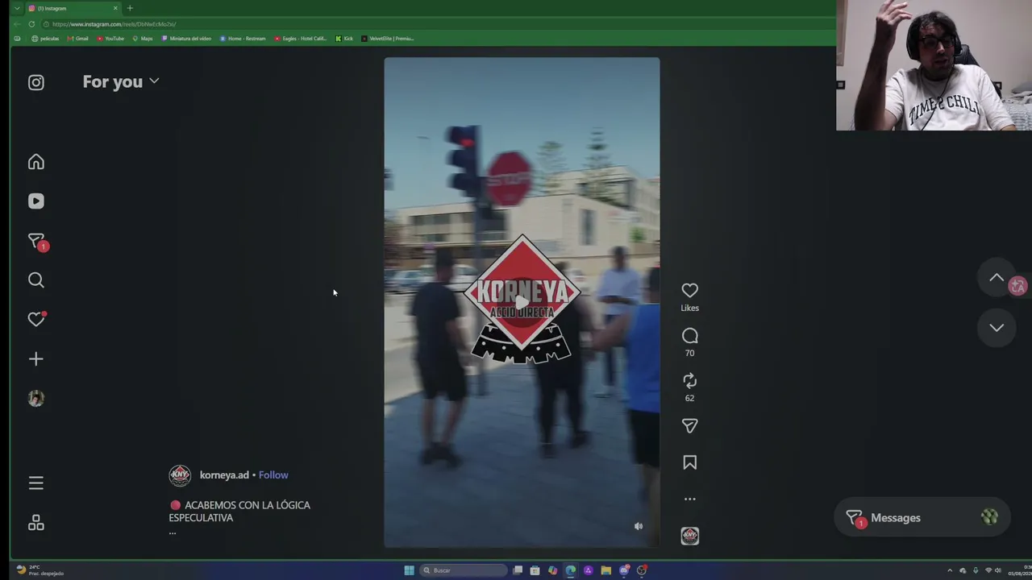
Task: Open Microsoft Store from taskbar
Action: [x=535, y=570]
